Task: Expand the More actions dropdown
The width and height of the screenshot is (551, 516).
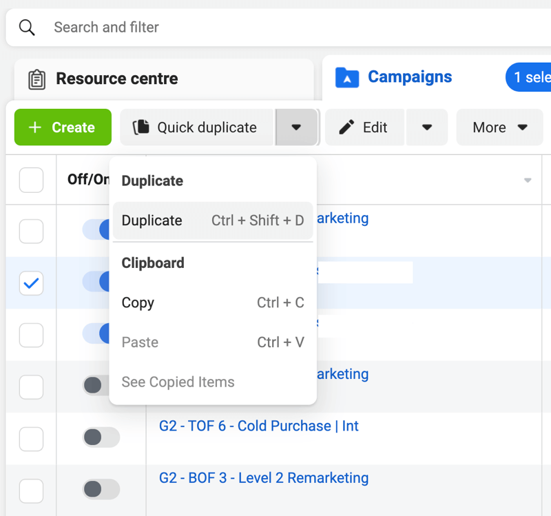Action: 499,127
